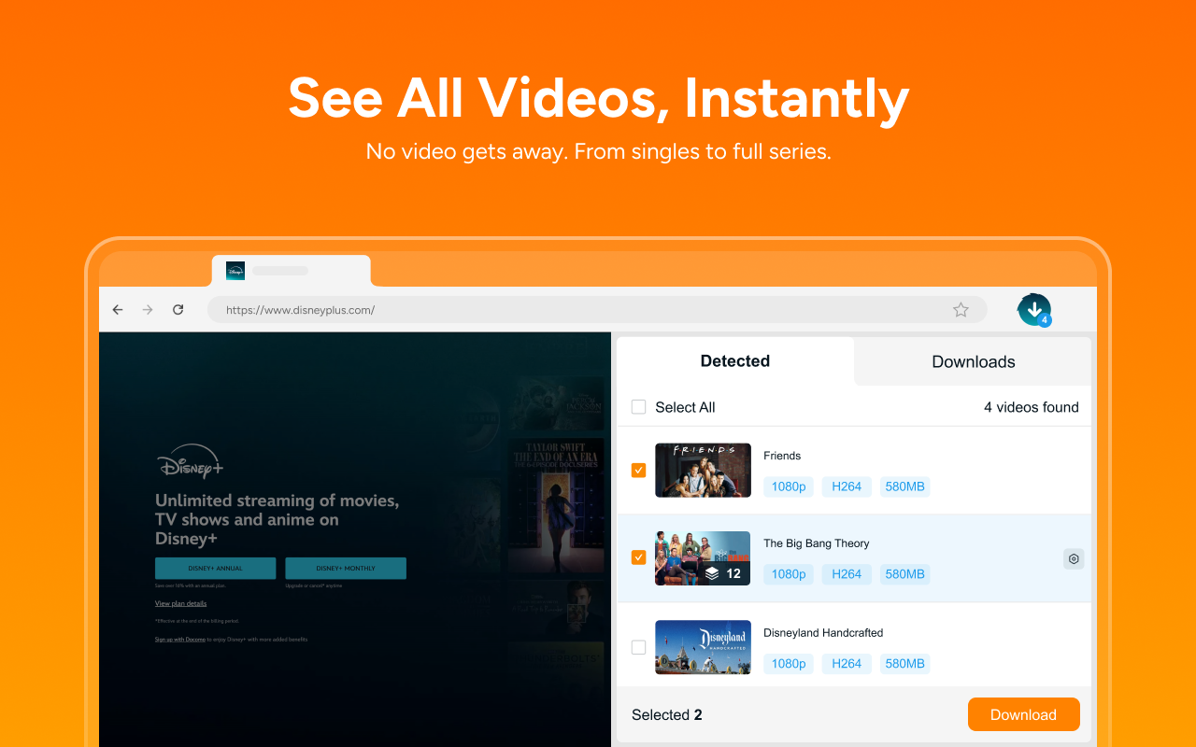
Task: Click the Disney+ logo on the page
Action: tap(190, 461)
